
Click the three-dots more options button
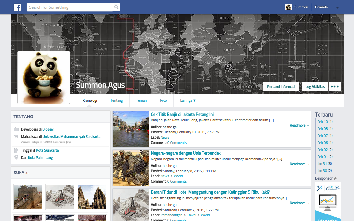tap(334, 87)
